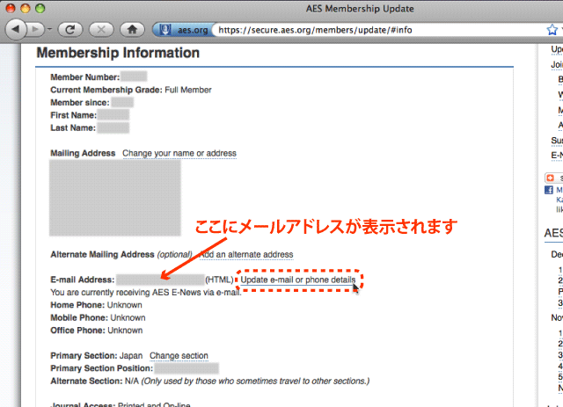Click the 'Office Phone: Unknown' line
Screen dimensions: 563x407
pyautogui.click(x=96, y=331)
